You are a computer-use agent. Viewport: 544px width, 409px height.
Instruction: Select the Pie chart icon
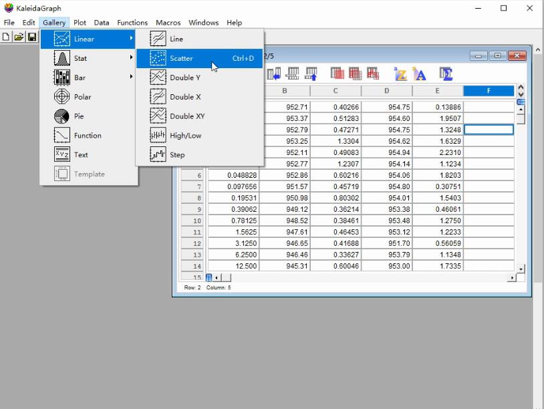[61, 116]
